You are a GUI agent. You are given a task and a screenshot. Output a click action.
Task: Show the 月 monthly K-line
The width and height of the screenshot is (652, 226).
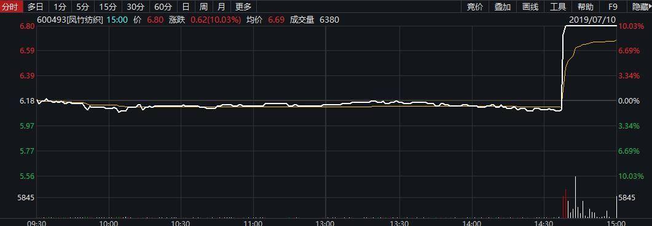click(x=222, y=6)
